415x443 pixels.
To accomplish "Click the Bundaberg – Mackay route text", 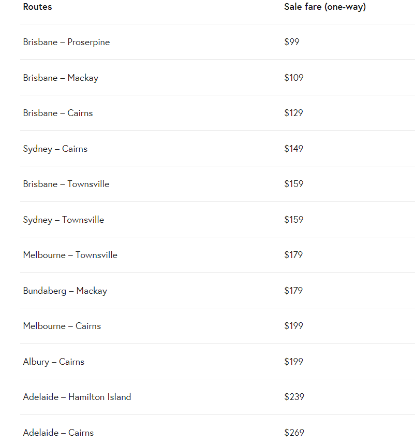I will [x=65, y=291].
